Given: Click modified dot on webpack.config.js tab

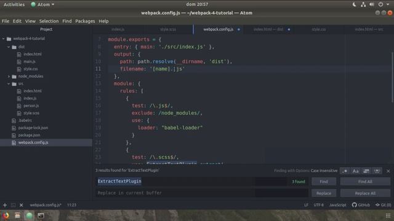Looking at the screenshot, I should pyautogui.click(x=239, y=29).
